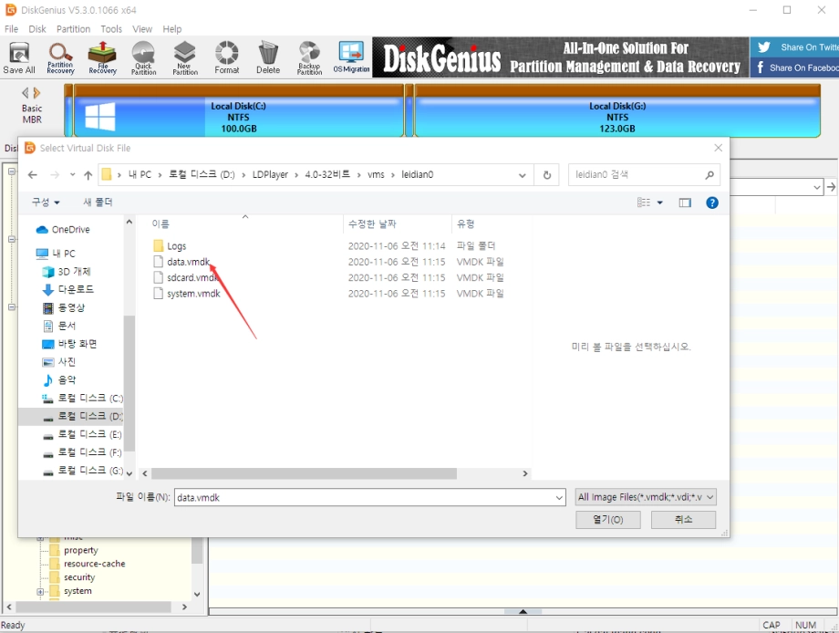Image resolution: width=839 pixels, height=633 pixels.
Task: Expand the address bar history dropdown
Action: (523, 175)
